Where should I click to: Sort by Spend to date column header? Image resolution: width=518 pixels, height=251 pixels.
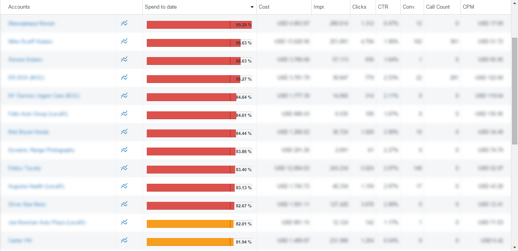pos(161,7)
